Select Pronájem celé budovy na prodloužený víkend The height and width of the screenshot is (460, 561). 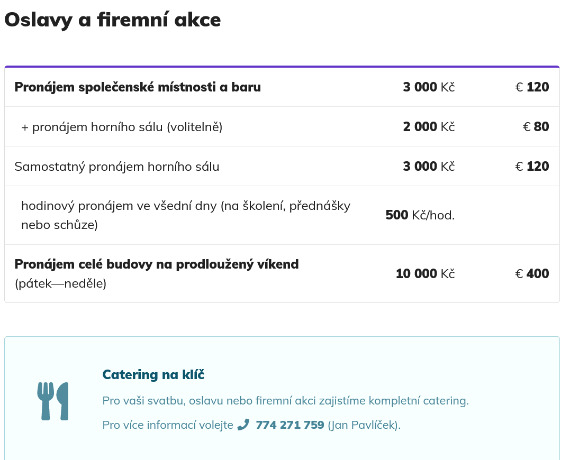pos(157,264)
